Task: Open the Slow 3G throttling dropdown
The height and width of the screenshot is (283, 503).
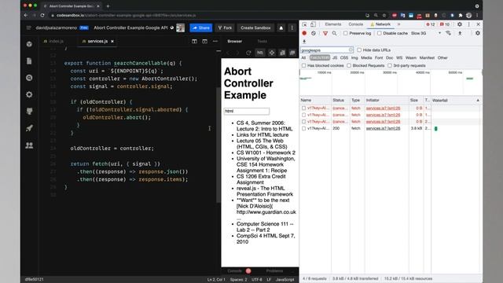Action: click(x=426, y=33)
